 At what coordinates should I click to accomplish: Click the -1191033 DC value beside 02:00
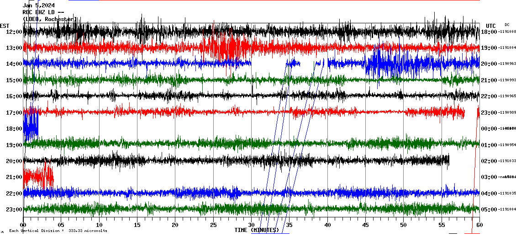pos(507,161)
